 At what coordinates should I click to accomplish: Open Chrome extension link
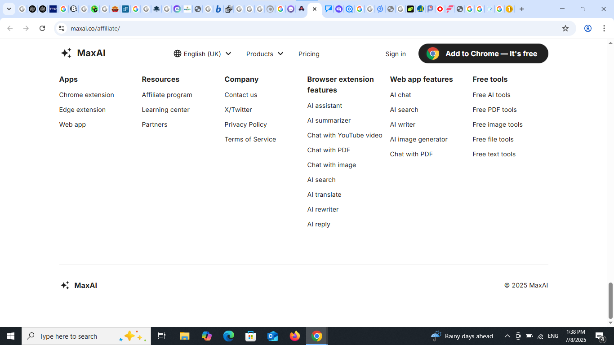(87, 95)
